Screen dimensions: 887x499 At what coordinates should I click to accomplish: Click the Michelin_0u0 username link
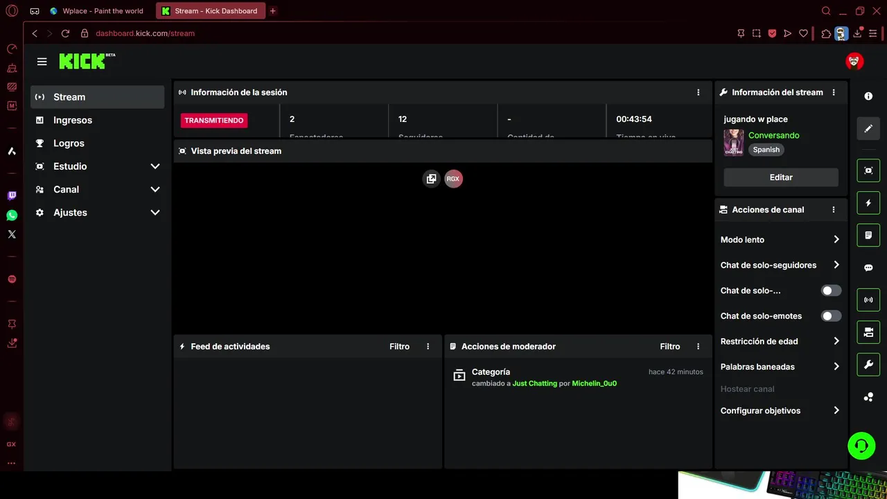[594, 383]
